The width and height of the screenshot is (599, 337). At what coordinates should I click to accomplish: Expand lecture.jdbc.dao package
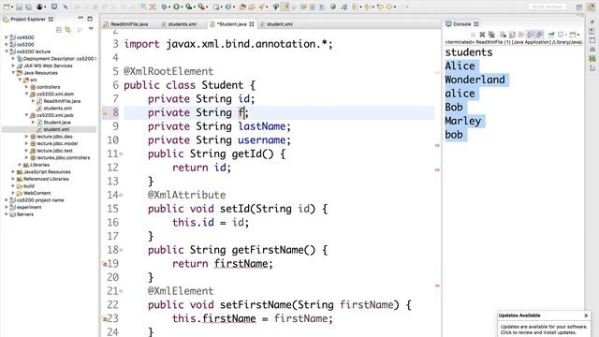[27, 137]
